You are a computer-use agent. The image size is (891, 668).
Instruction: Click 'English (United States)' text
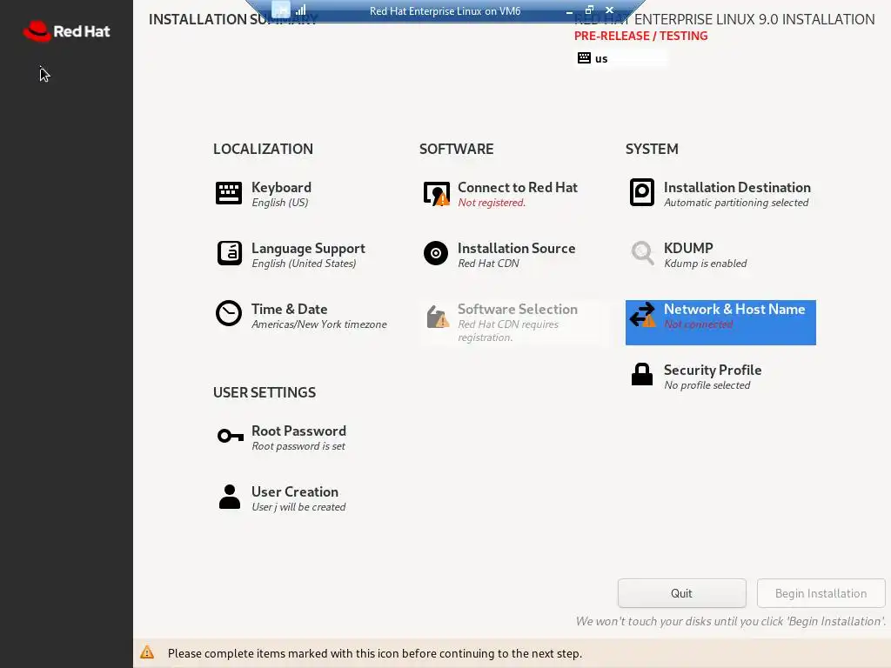pos(304,264)
